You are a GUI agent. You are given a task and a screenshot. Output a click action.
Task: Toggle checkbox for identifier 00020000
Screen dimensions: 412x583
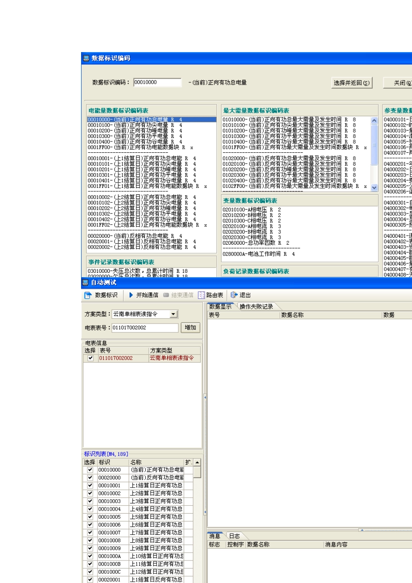(90, 478)
